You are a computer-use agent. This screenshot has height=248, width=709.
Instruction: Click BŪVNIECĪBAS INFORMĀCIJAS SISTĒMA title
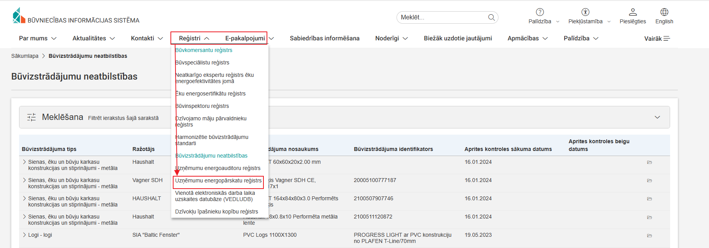pos(83,20)
